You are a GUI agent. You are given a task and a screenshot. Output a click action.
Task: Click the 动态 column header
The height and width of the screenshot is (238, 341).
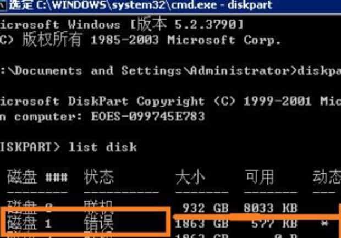pos(327,176)
